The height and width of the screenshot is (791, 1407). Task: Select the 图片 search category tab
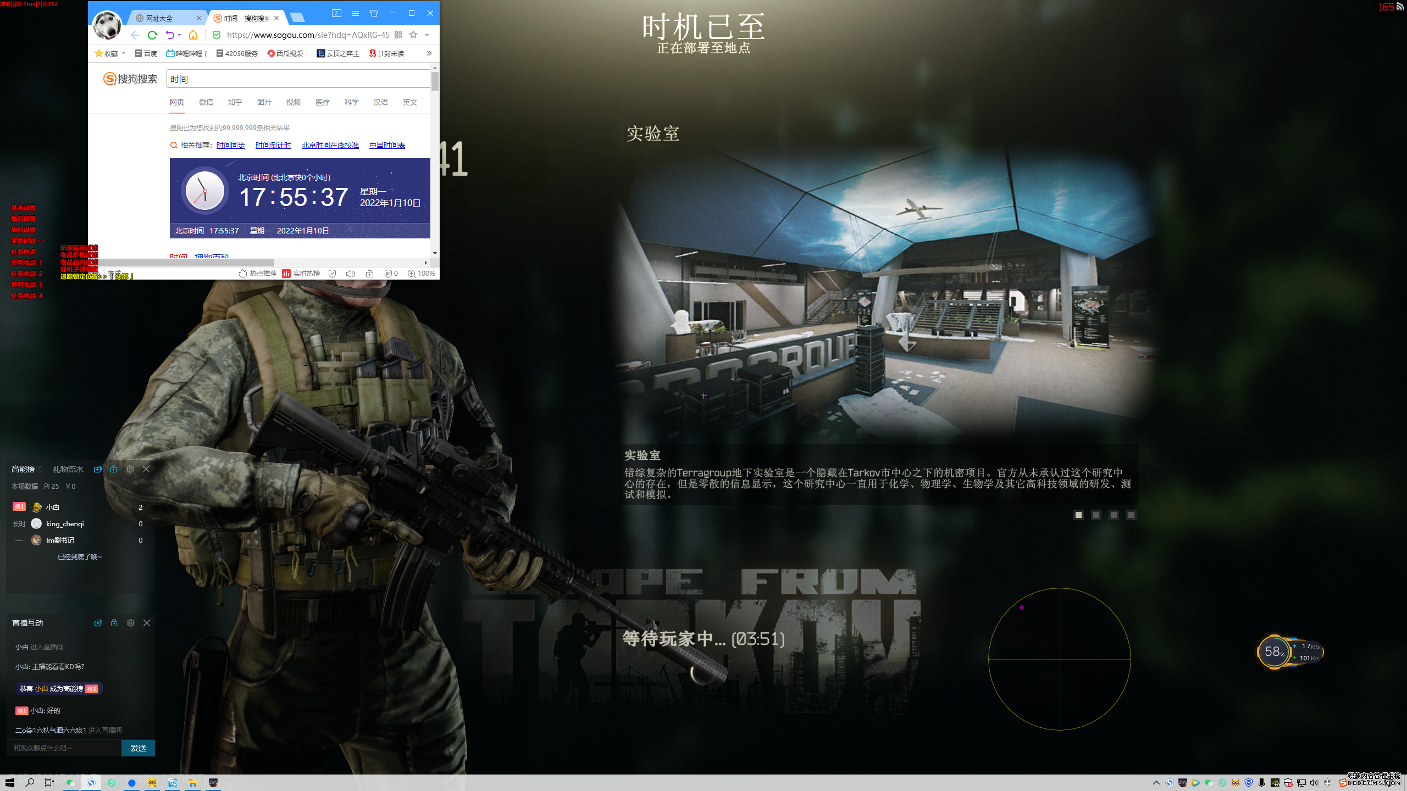tap(264, 102)
